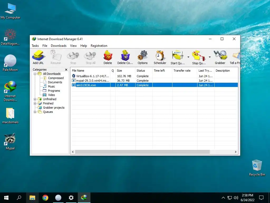This screenshot has width=270, height=203.
Task: Sort by the File Name column header
Action: (x=90, y=71)
